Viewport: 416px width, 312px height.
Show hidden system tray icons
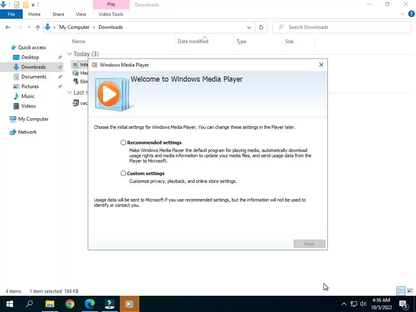tap(344, 304)
